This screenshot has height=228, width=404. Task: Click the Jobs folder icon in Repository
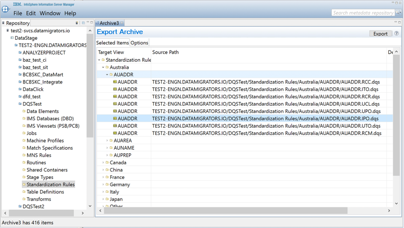(24, 133)
